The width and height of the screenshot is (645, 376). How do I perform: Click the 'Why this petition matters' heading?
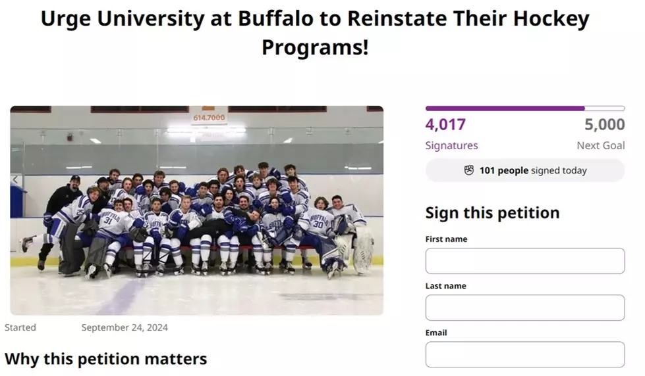coord(105,359)
